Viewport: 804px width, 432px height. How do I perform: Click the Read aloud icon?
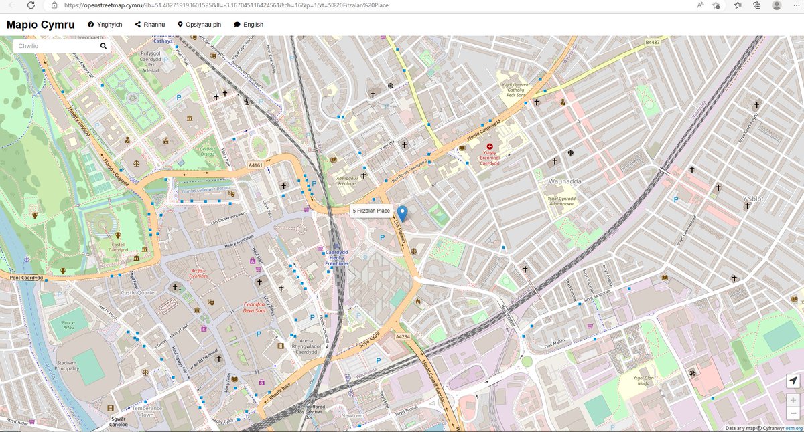pyautogui.click(x=699, y=5)
